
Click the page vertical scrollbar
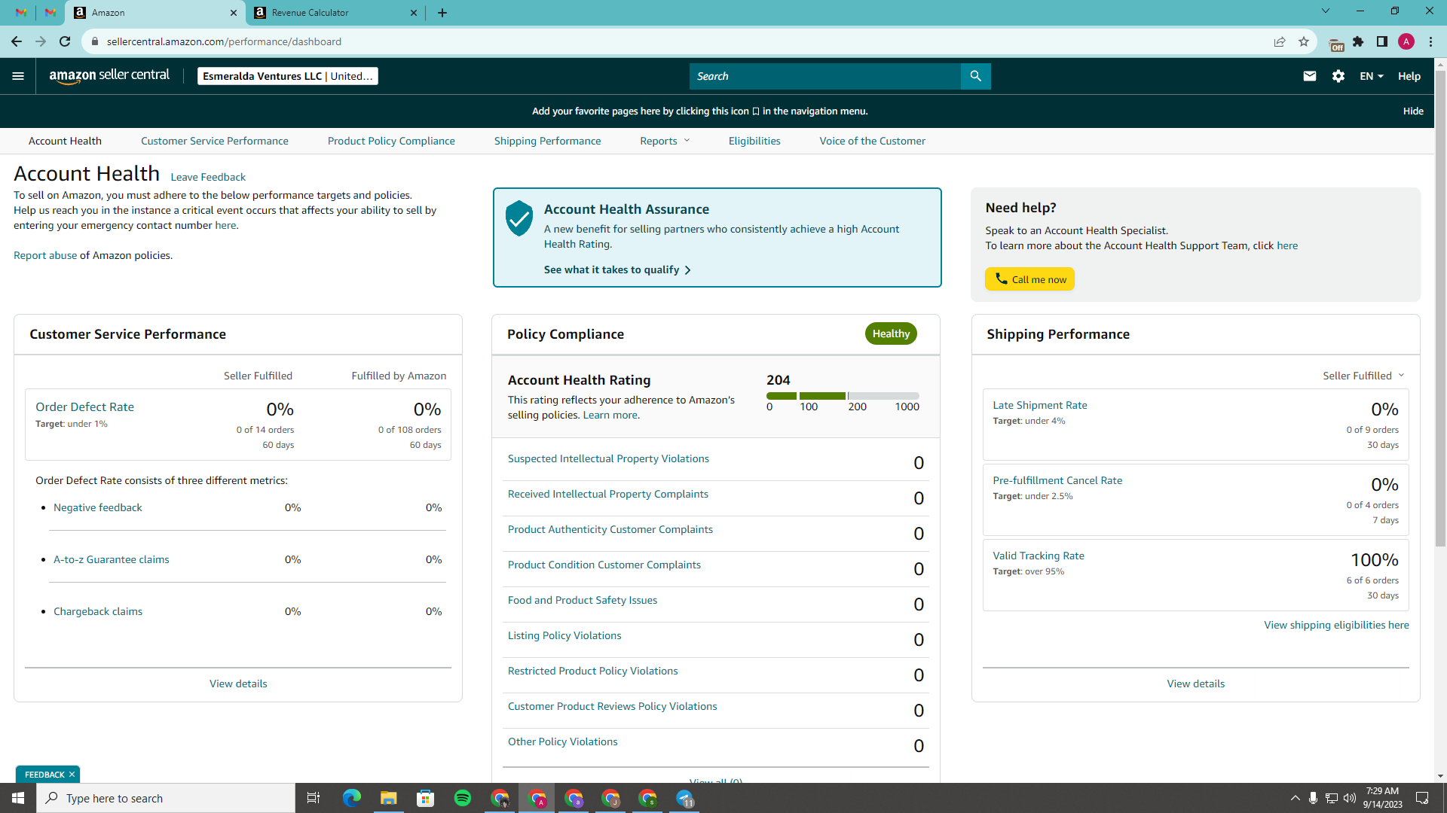coord(1440,307)
